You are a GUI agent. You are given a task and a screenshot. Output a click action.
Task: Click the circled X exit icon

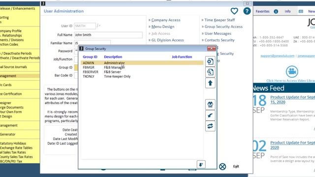(222, 167)
